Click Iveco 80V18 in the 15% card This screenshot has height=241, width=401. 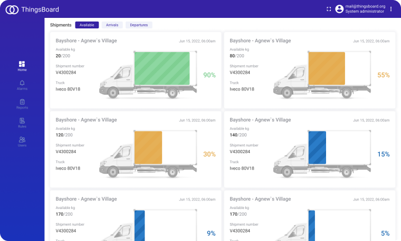242,168
